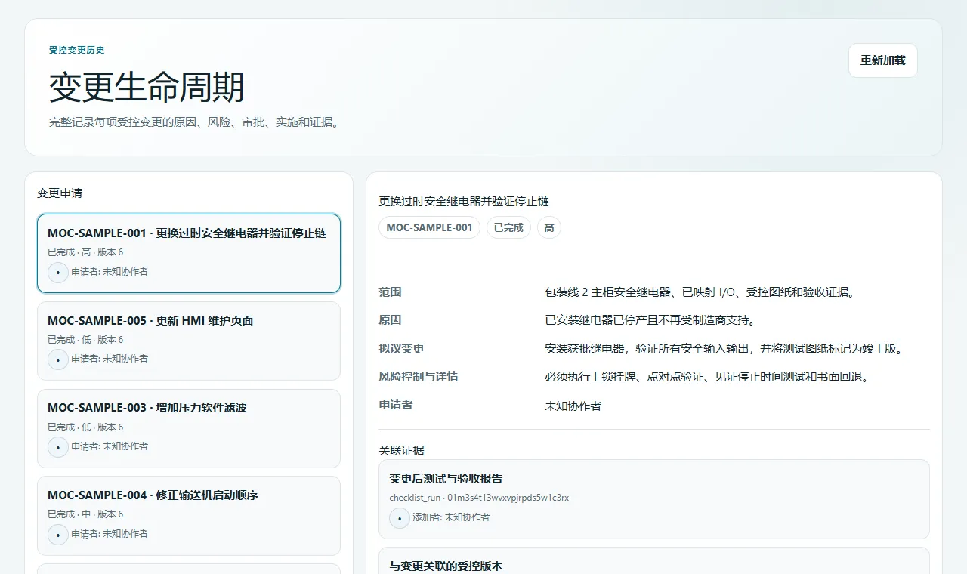Click the MOC-SAMPLE-001 badge in detail panel

pos(429,227)
